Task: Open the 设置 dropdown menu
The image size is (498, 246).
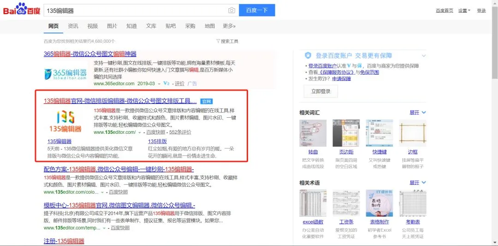Action: [464, 11]
